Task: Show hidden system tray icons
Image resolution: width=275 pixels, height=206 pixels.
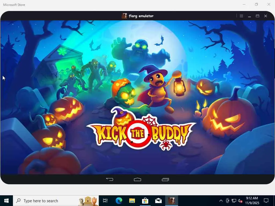Action: pos(221,201)
